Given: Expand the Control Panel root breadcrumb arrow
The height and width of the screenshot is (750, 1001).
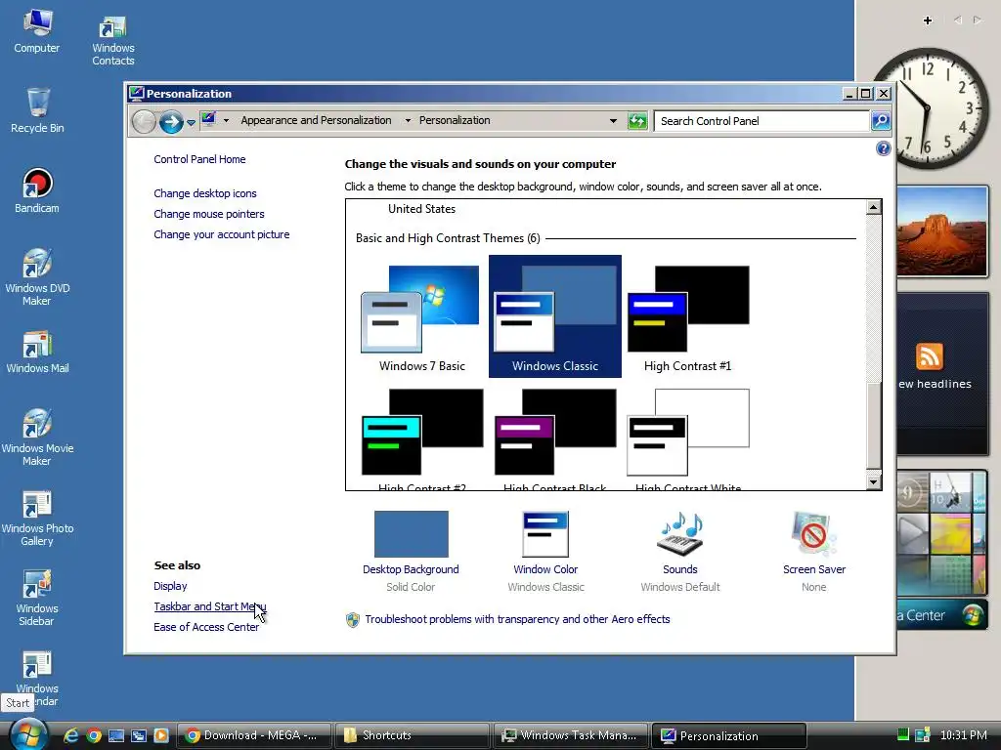Looking at the screenshot, I should tap(226, 120).
